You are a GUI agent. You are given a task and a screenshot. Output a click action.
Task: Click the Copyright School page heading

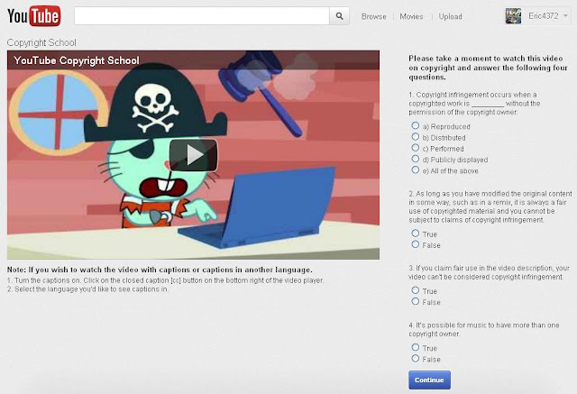tap(41, 42)
